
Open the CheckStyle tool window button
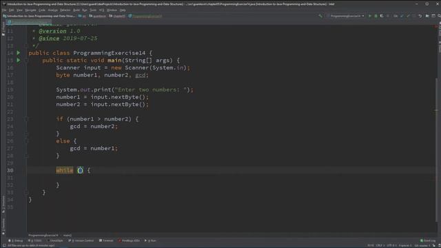click(x=55, y=240)
